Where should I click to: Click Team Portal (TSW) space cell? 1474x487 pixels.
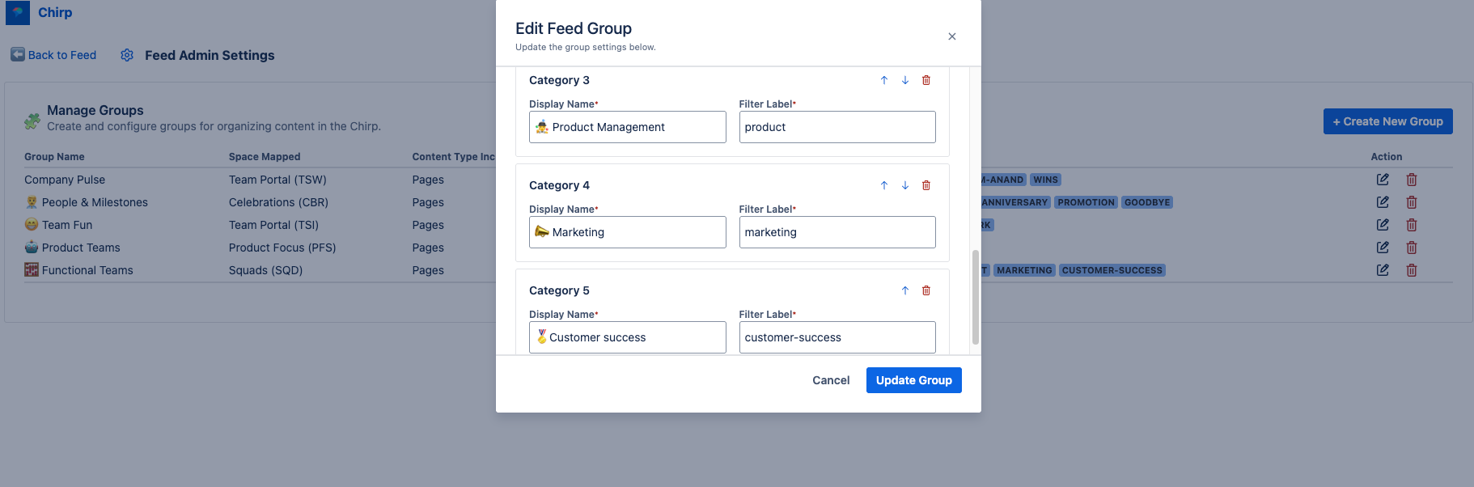(277, 180)
